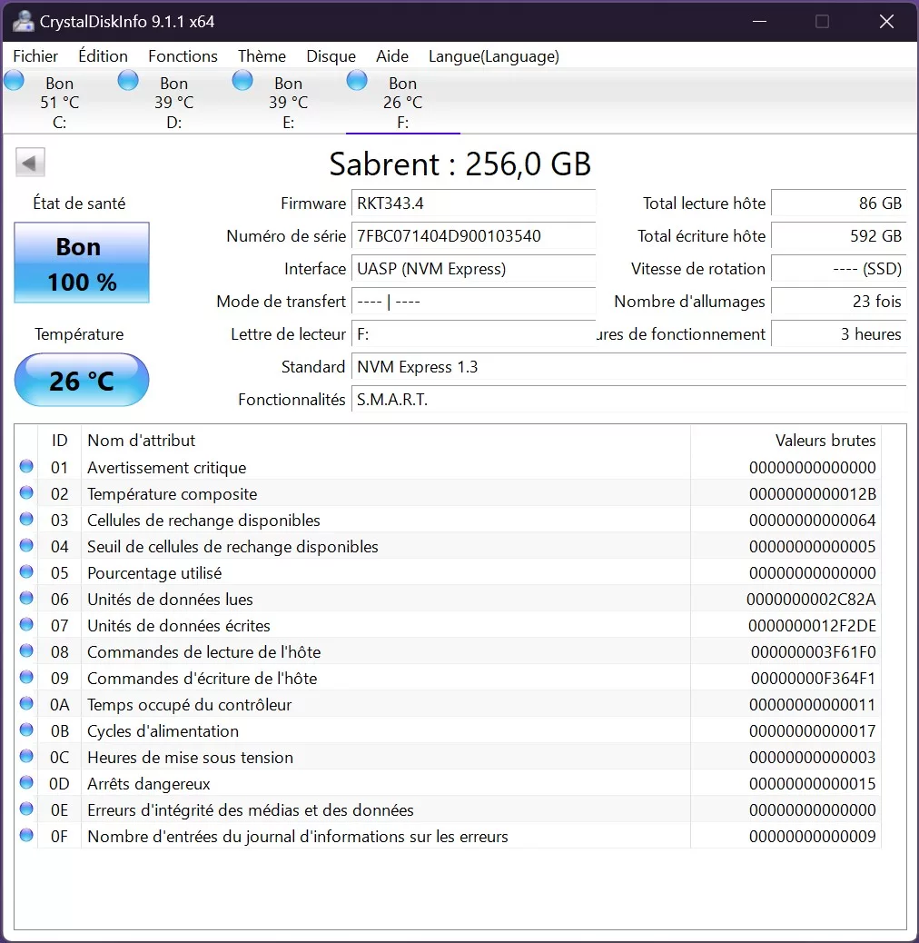Click the health dot for Arrêts dangereux
919x943 pixels.
coord(26,782)
